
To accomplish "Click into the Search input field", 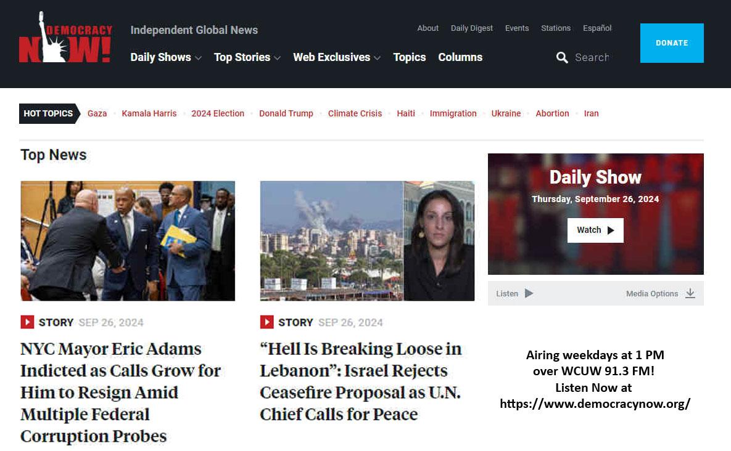I will pos(592,58).
